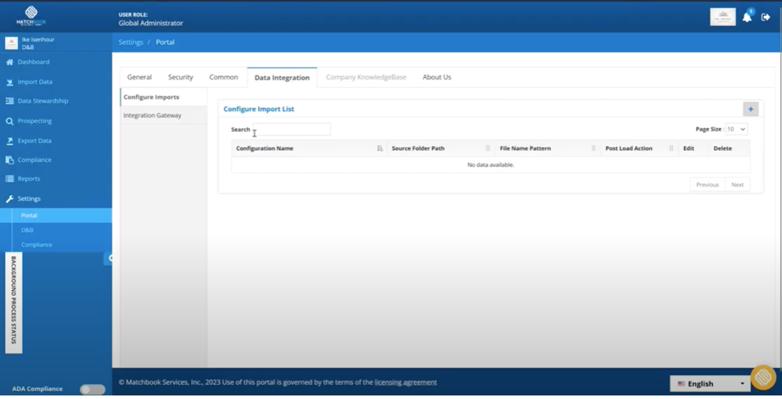The width and height of the screenshot is (782, 399).
Task: Switch to the General tab
Action: coord(139,77)
